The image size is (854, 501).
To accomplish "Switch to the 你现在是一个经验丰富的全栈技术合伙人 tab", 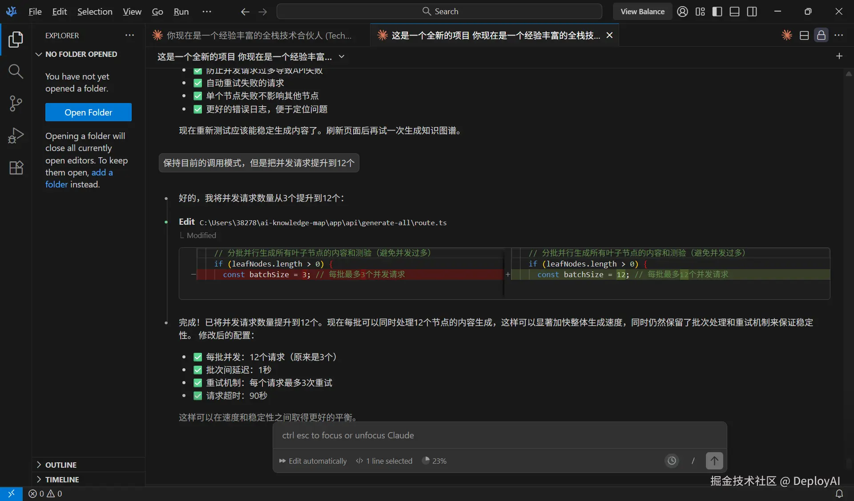I will [254, 36].
